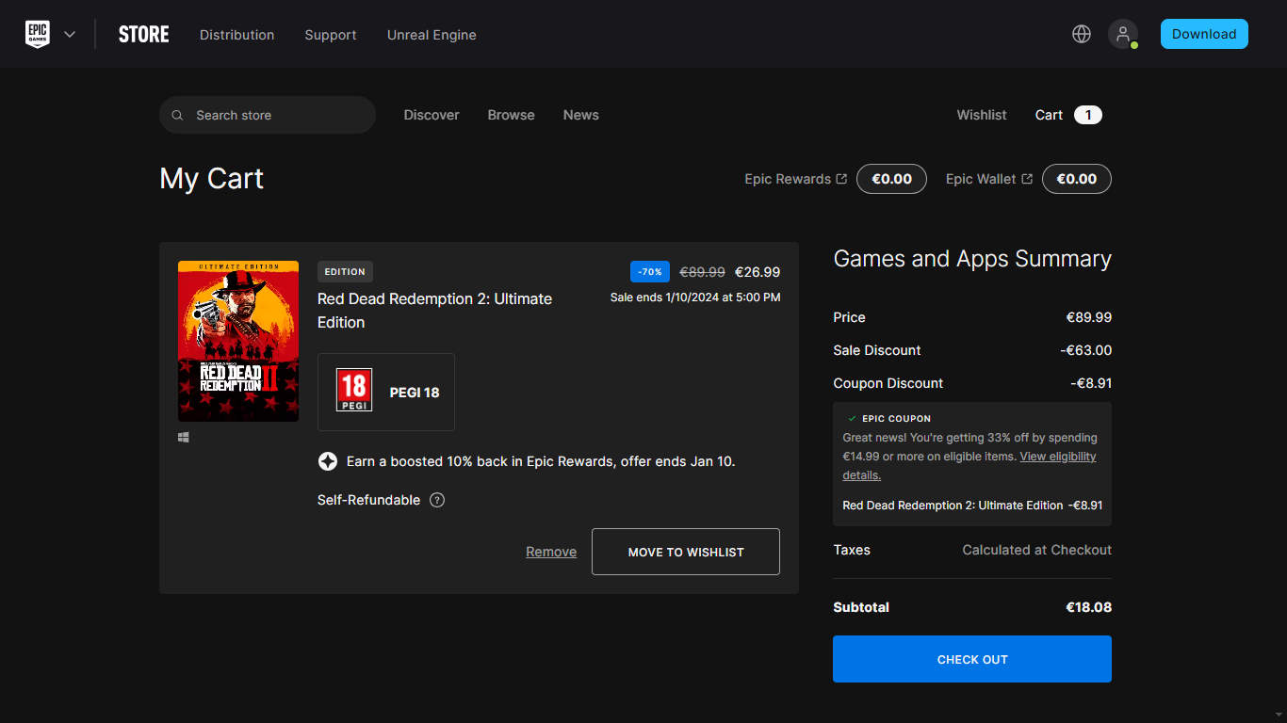The height and width of the screenshot is (723, 1287).
Task: Click the Coupon Discount -€8.91 value
Action: pyautogui.click(x=1091, y=383)
